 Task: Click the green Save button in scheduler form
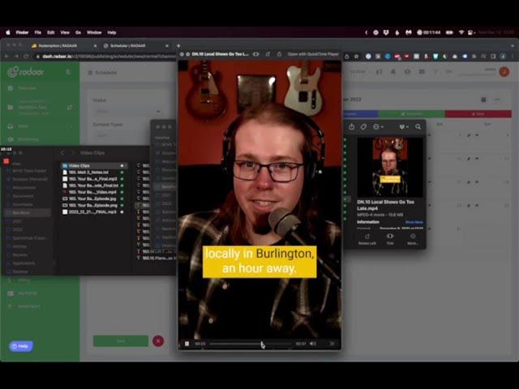121,341
